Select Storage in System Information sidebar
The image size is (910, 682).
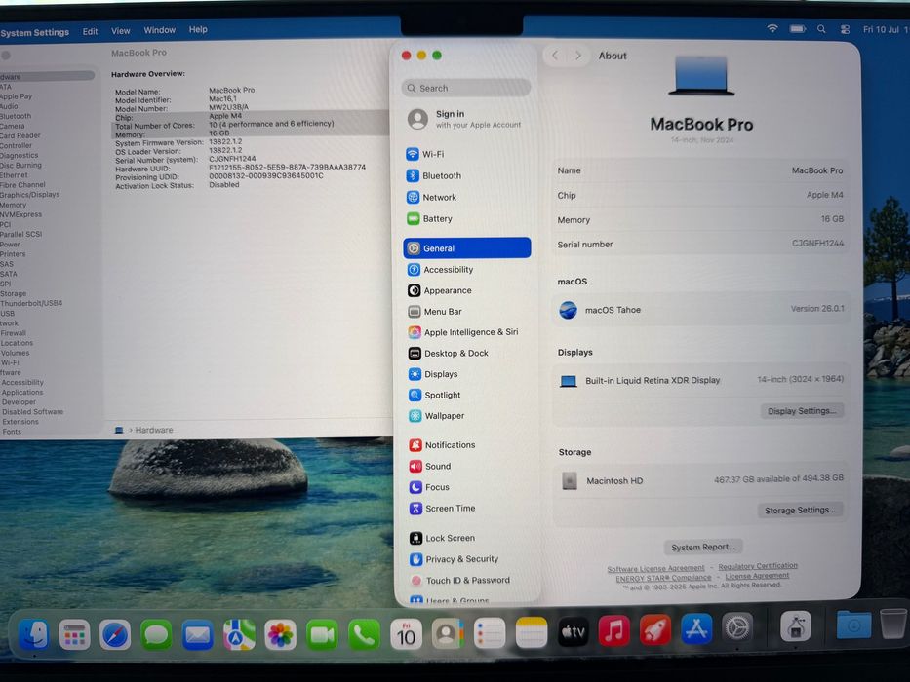point(14,293)
